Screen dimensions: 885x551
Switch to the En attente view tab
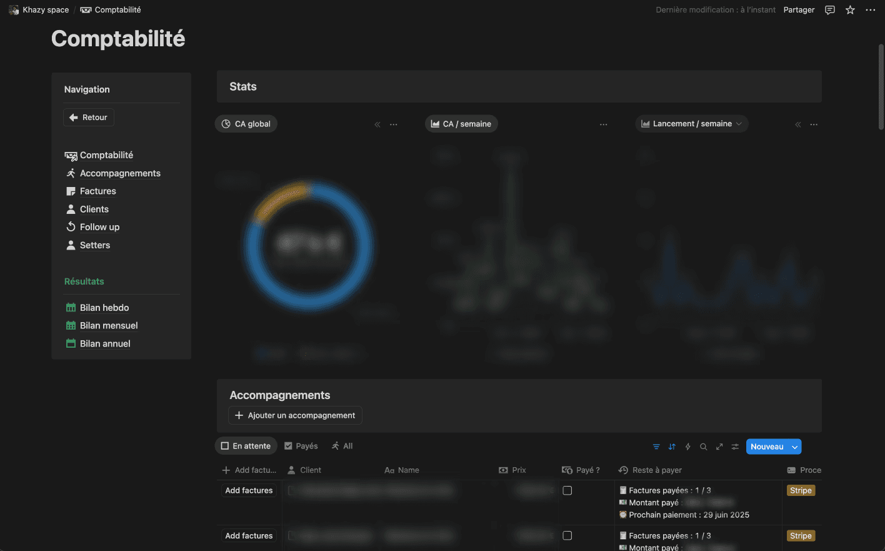[x=246, y=446]
